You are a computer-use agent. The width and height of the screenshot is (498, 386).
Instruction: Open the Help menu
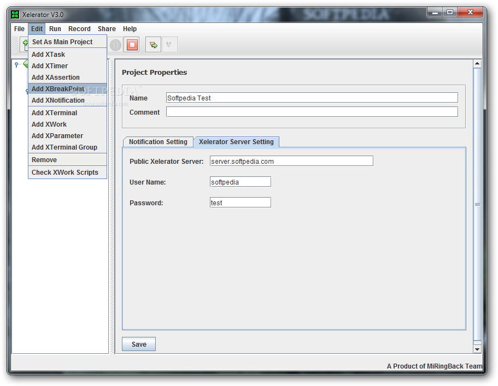130,29
